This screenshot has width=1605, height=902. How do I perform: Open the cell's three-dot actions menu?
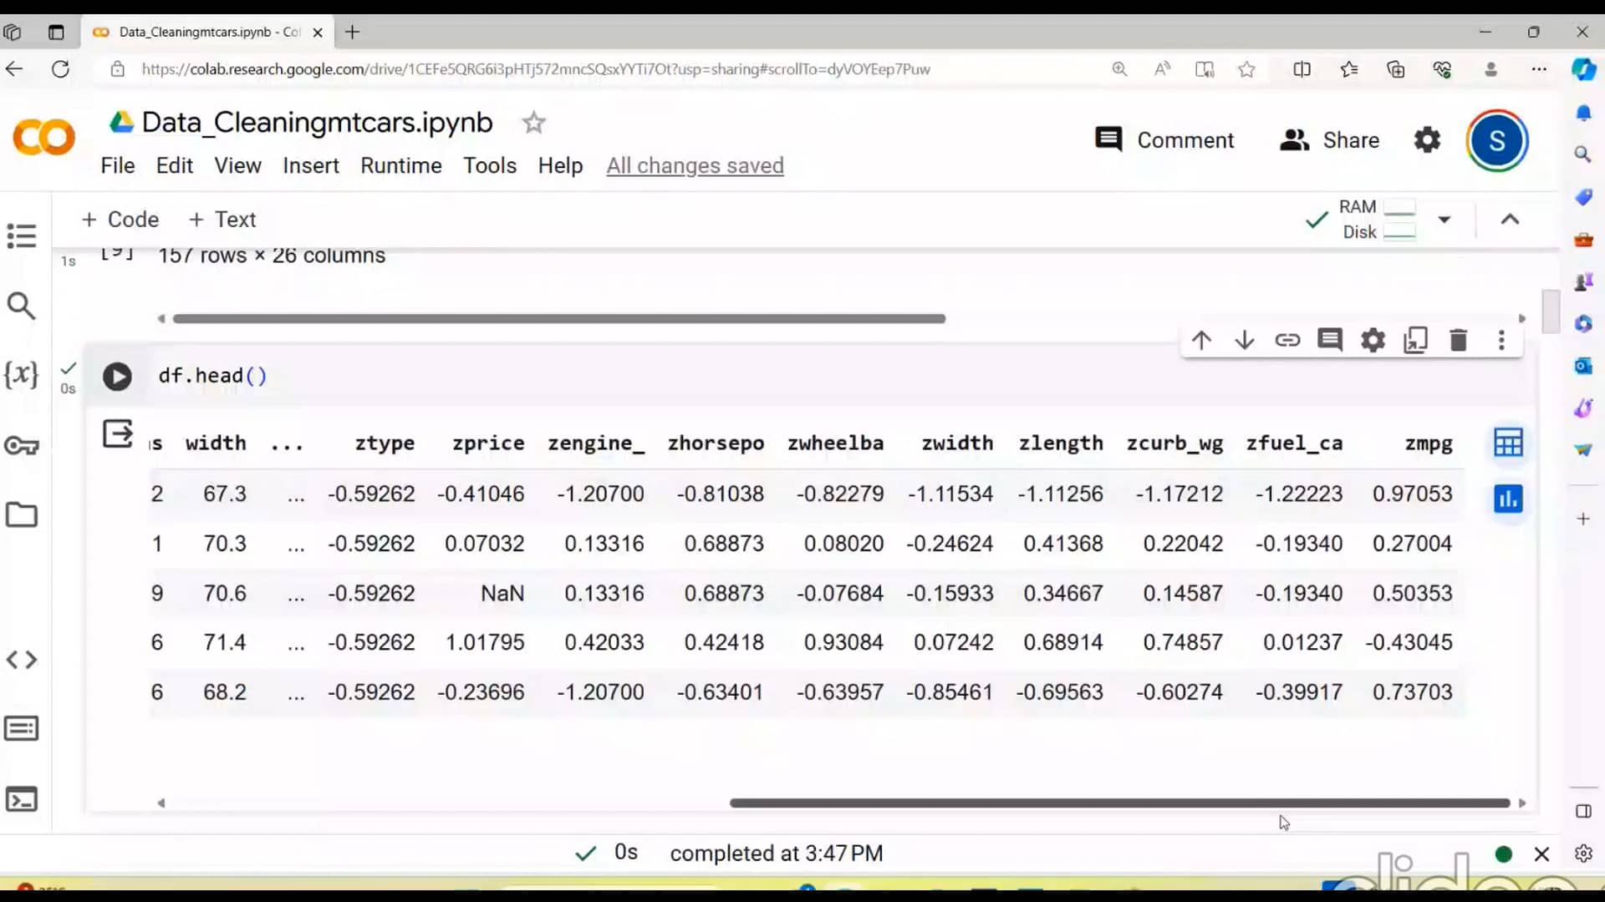coord(1502,340)
